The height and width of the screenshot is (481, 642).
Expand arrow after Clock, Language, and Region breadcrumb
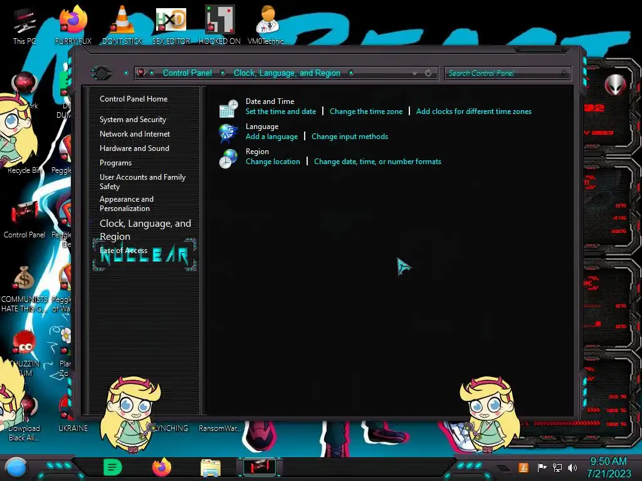coord(351,73)
